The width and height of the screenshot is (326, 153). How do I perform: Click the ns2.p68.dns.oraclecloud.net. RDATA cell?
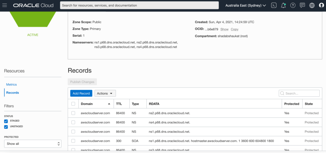[169, 113]
